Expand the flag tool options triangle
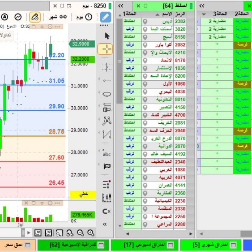The height and width of the screenshot is (252, 252). (99, 164)
